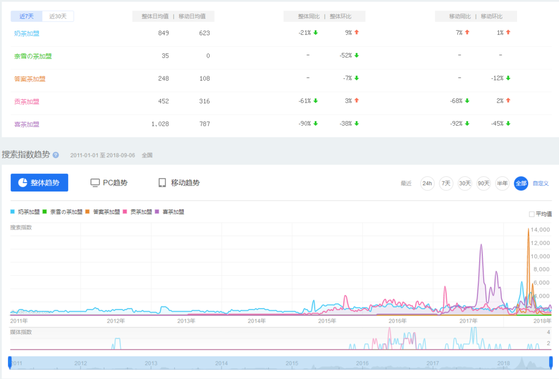Select the 移动趋势 tab

pos(179,183)
